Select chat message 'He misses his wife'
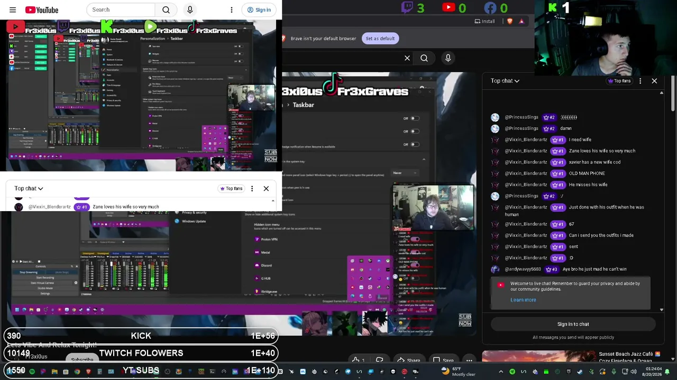Image resolution: width=677 pixels, height=380 pixels. pyautogui.click(x=588, y=185)
